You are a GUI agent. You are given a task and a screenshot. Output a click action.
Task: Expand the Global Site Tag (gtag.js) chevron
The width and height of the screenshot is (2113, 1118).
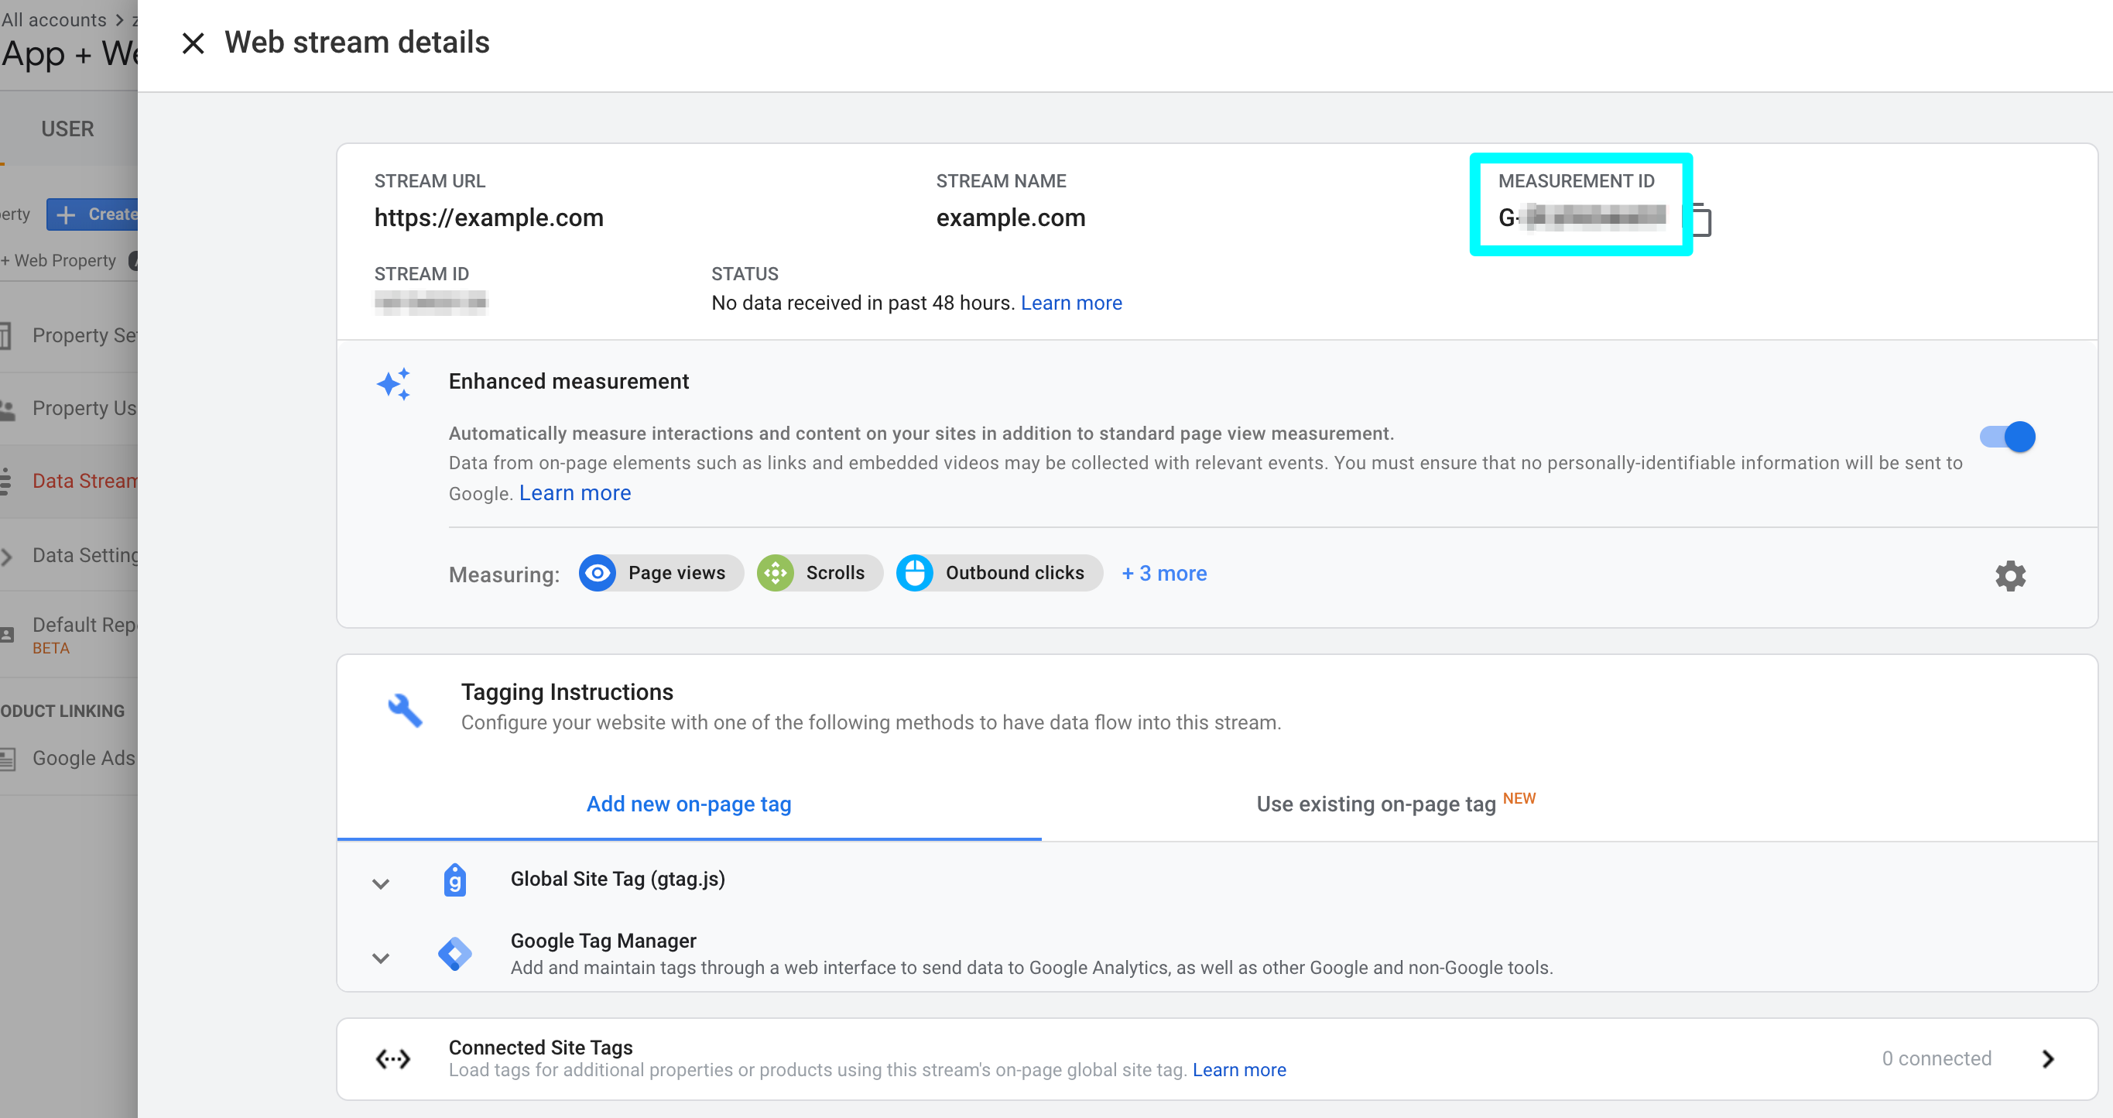coord(381,883)
